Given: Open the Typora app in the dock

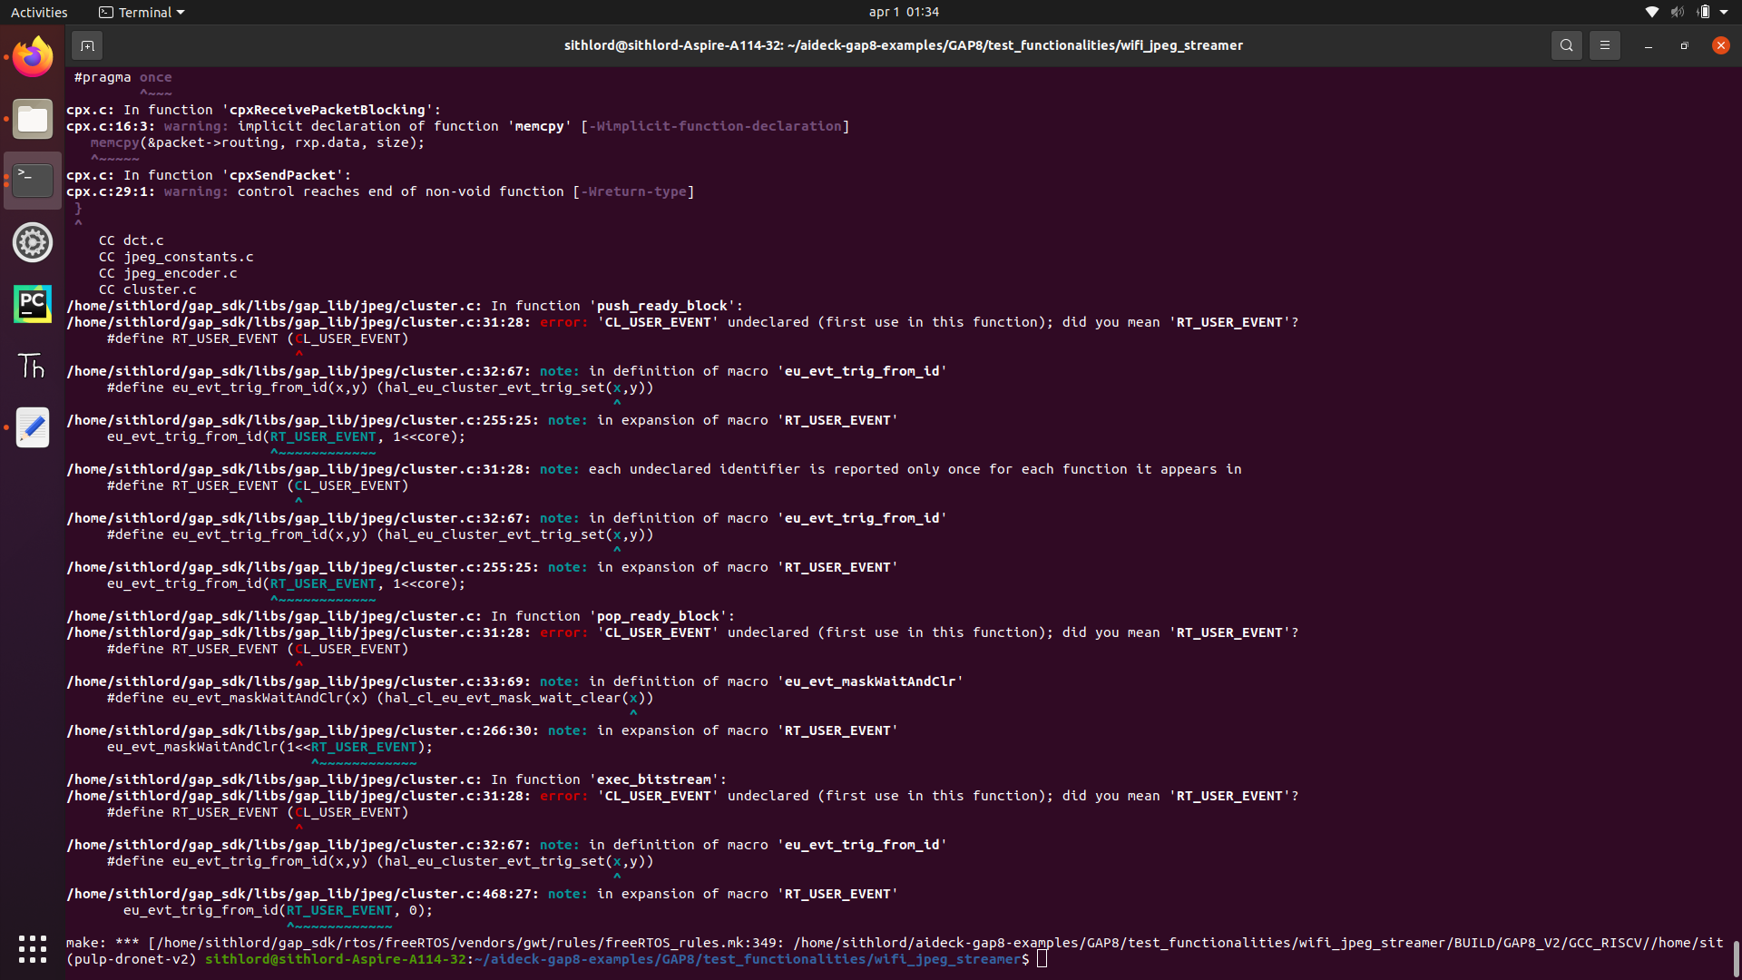Looking at the screenshot, I should (x=33, y=366).
